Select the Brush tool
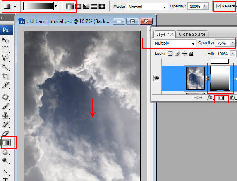 pyautogui.click(x=5, y=106)
